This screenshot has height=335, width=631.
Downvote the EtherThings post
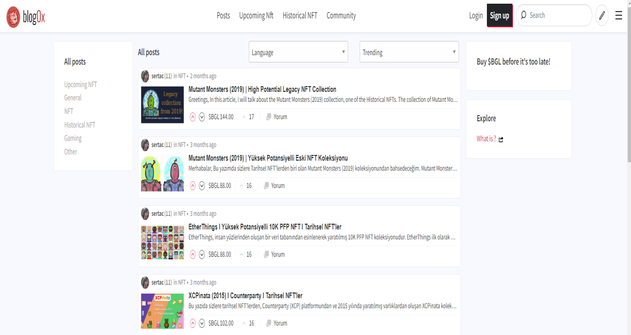[x=202, y=254]
